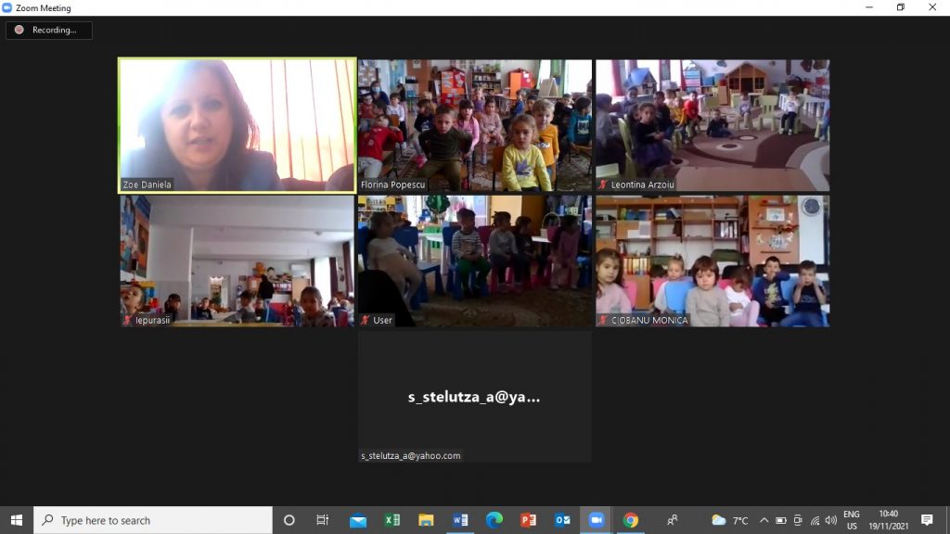Click muted mic icon on Iepurasii tile
This screenshot has height=534, width=950.
pos(128,320)
